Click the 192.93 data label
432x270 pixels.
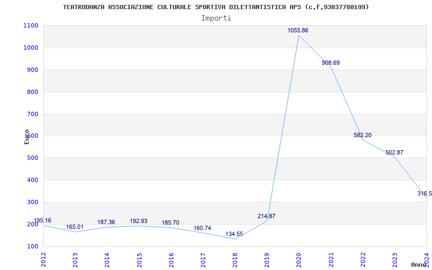[139, 221]
